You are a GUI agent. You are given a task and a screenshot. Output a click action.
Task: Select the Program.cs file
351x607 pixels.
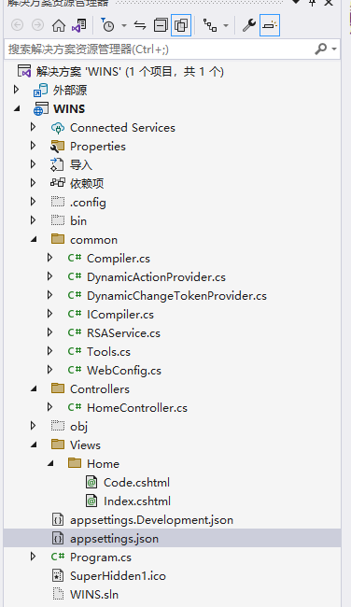tap(101, 558)
